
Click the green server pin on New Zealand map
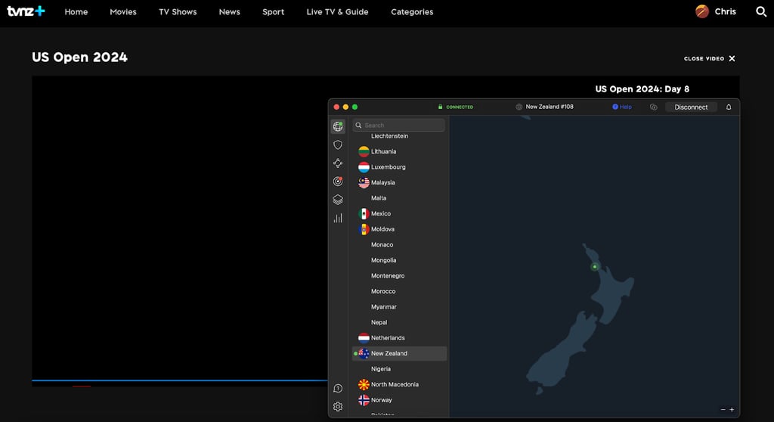click(x=595, y=267)
